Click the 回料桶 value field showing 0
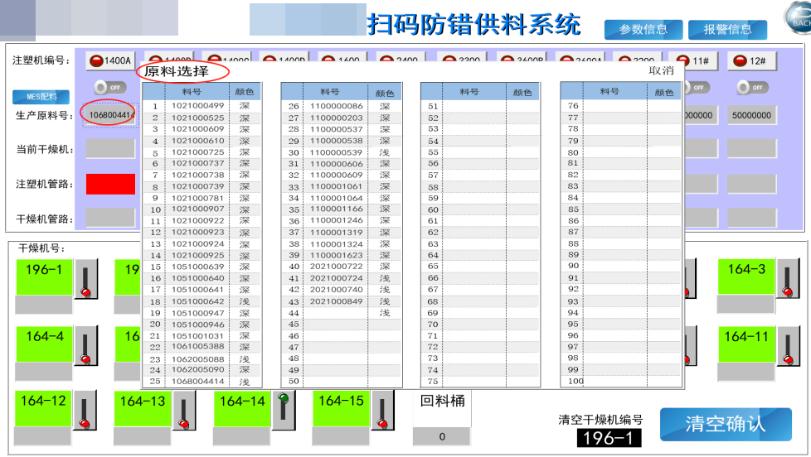The width and height of the screenshot is (811, 457). (x=442, y=436)
